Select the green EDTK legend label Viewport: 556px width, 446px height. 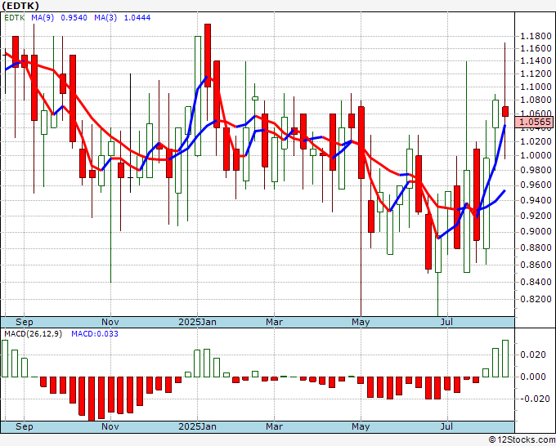15,18
